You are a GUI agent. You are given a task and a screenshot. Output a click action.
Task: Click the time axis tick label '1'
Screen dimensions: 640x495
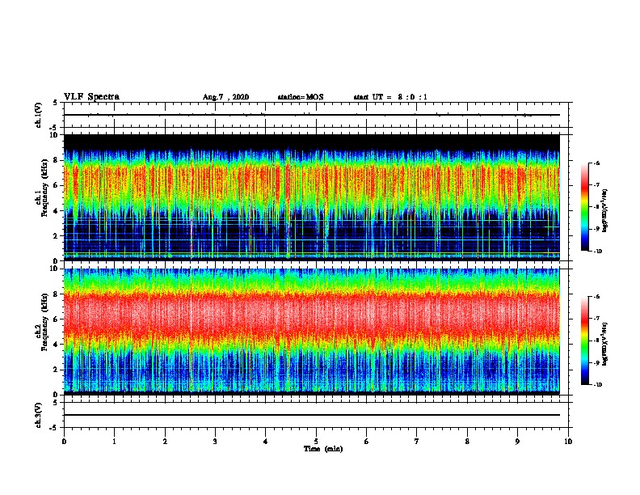click(115, 442)
